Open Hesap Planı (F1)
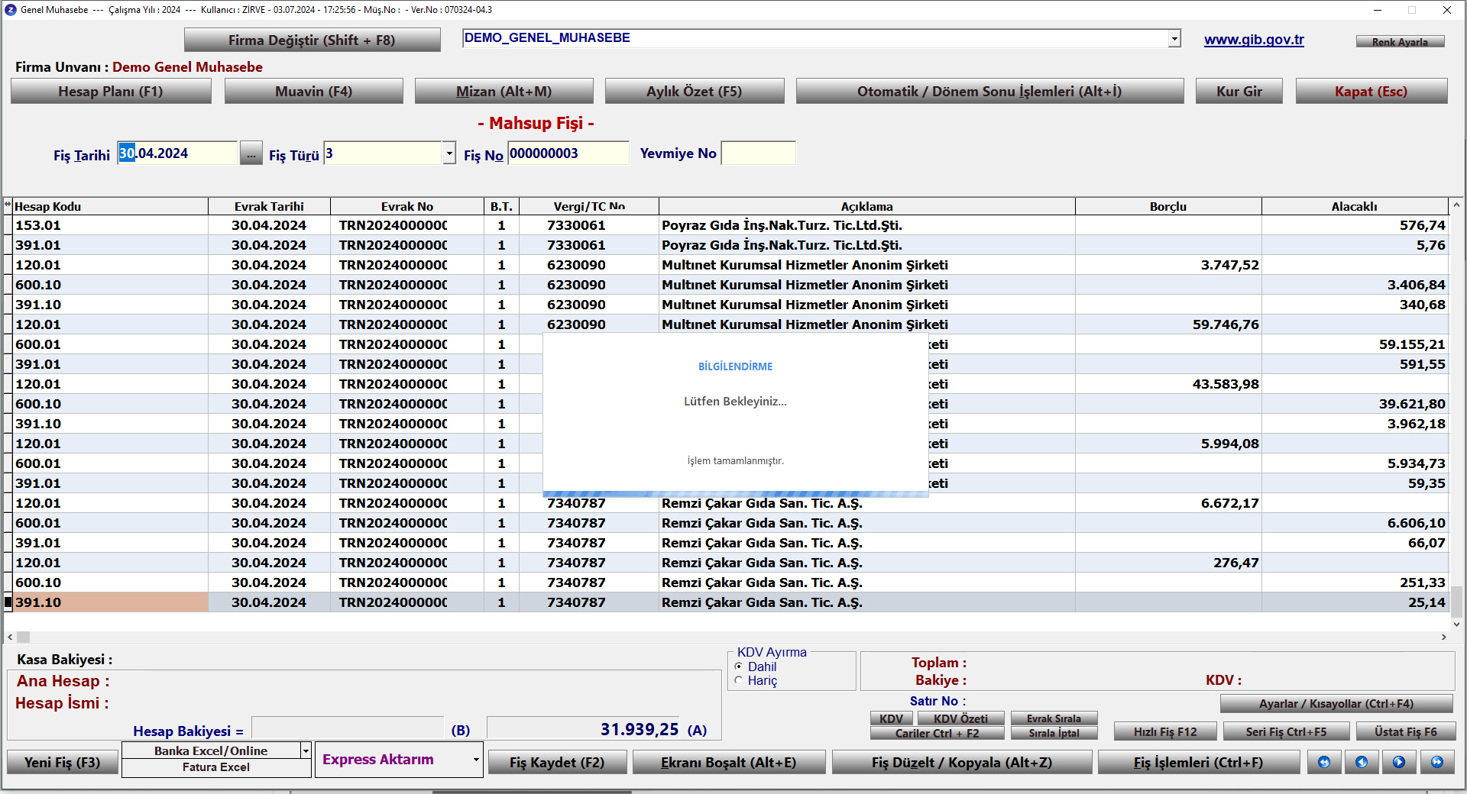Image resolution: width=1467 pixels, height=794 pixels. point(111,92)
